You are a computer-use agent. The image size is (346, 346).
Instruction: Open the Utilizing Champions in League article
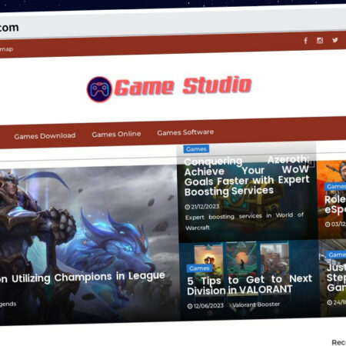click(x=82, y=278)
